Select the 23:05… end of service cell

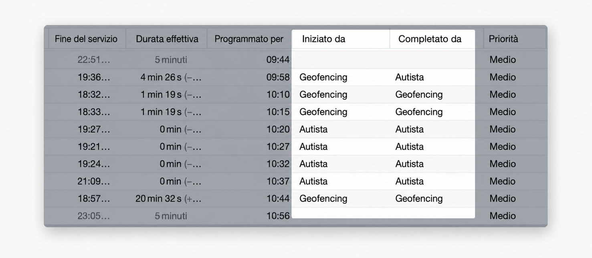click(94, 216)
